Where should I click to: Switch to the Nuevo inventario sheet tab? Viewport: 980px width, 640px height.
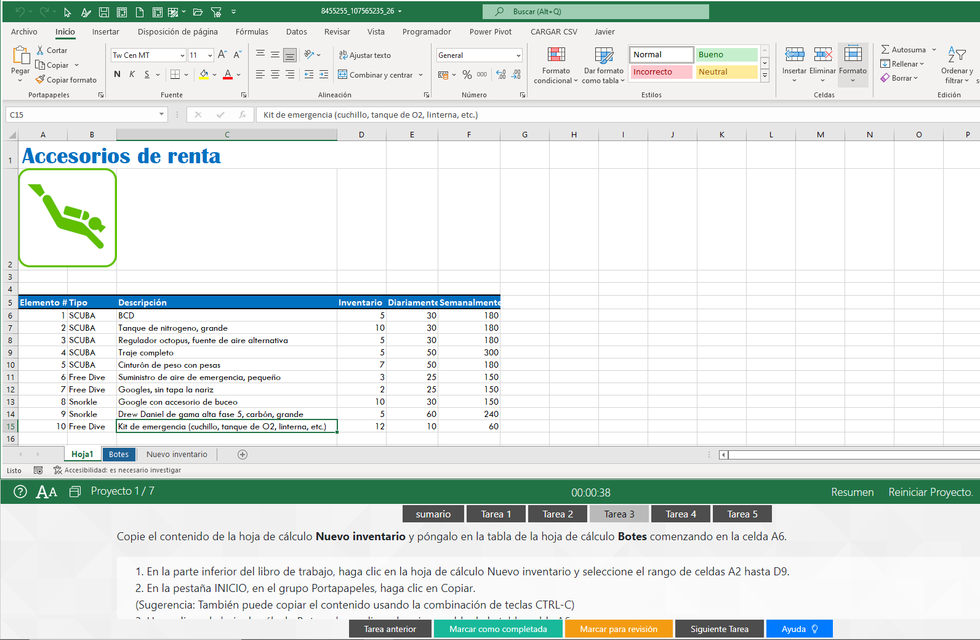point(177,455)
